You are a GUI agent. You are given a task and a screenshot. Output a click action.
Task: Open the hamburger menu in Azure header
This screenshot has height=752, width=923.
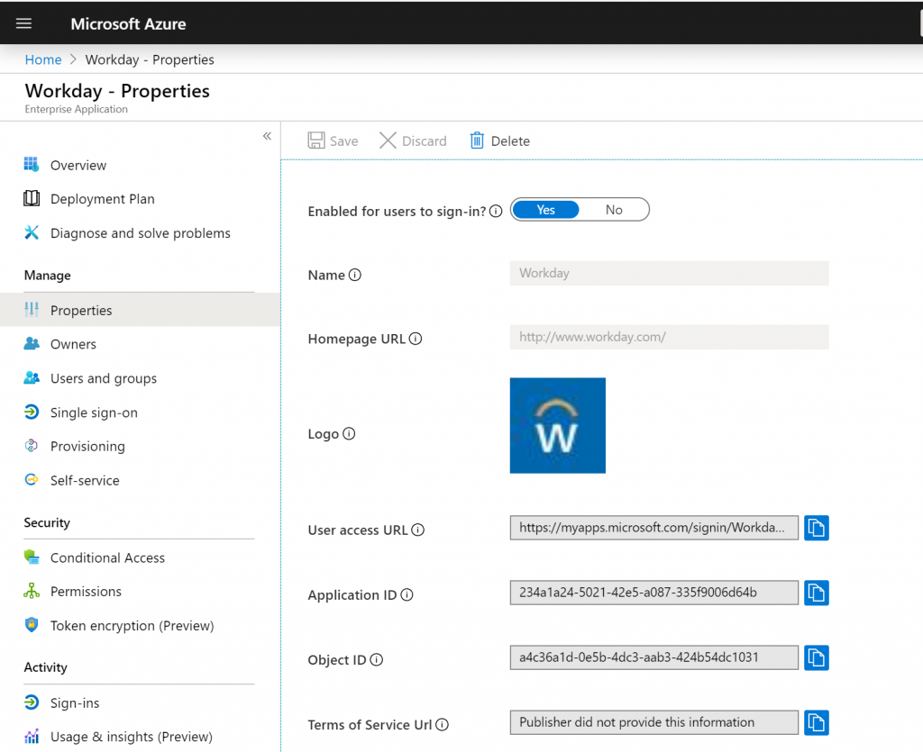click(x=24, y=23)
